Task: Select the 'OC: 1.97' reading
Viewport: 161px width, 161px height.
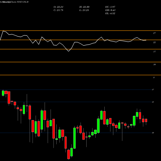Action: 110,7
